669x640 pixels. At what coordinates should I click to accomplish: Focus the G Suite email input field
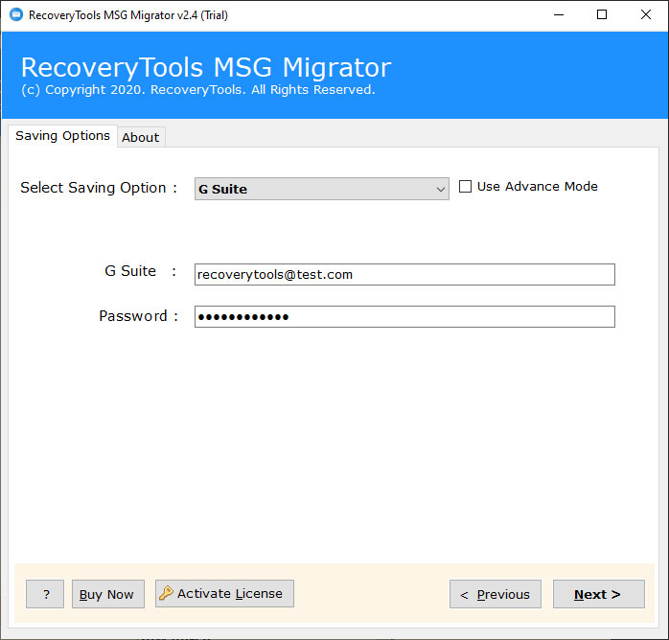click(x=404, y=275)
